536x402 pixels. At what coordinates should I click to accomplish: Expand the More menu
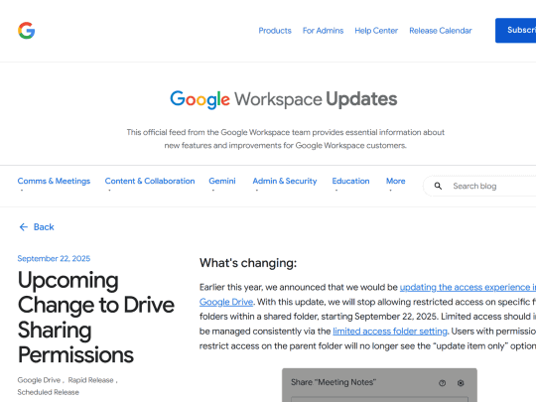point(395,181)
